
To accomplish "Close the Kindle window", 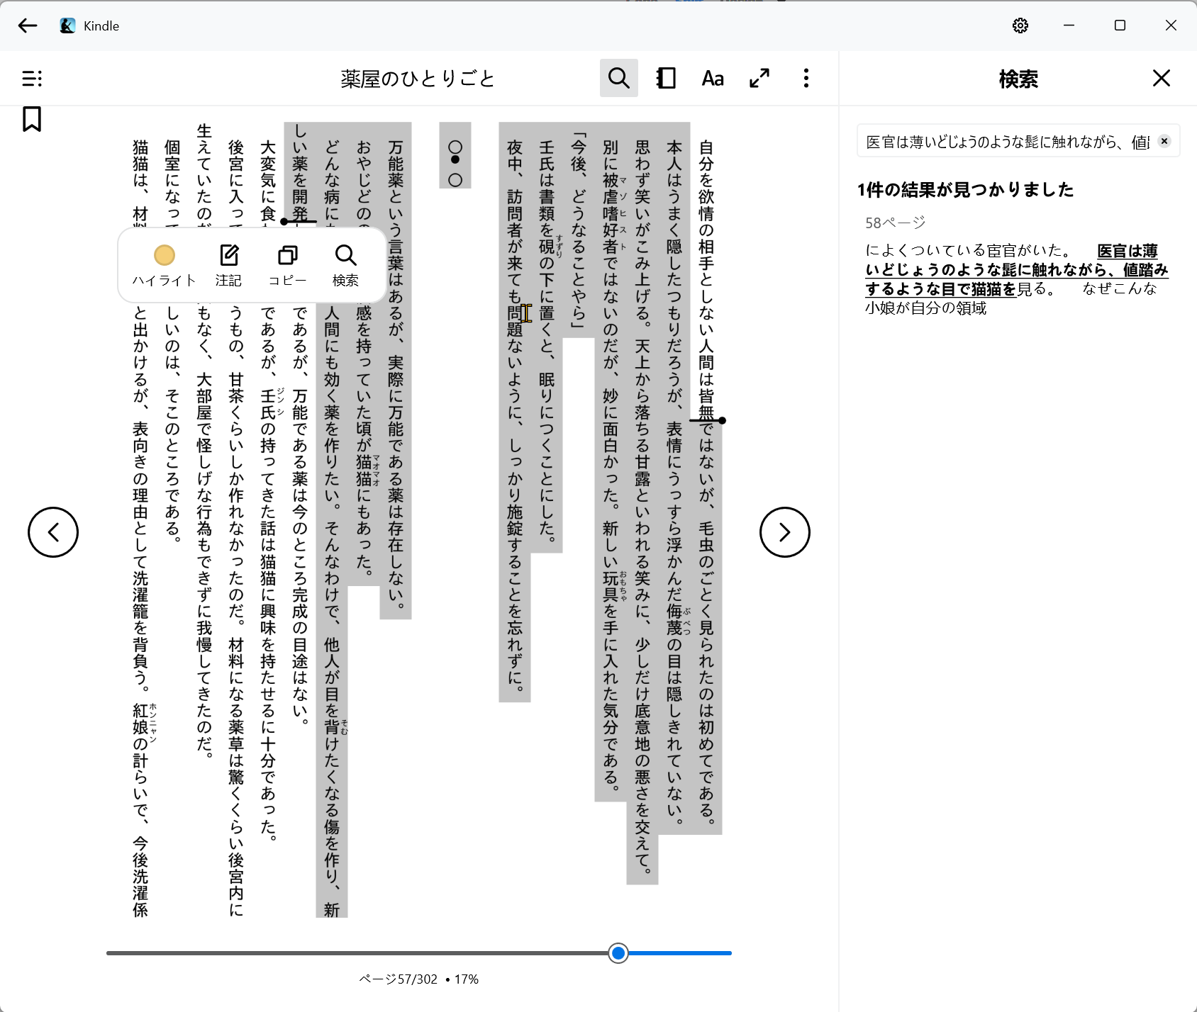I will pyautogui.click(x=1171, y=26).
